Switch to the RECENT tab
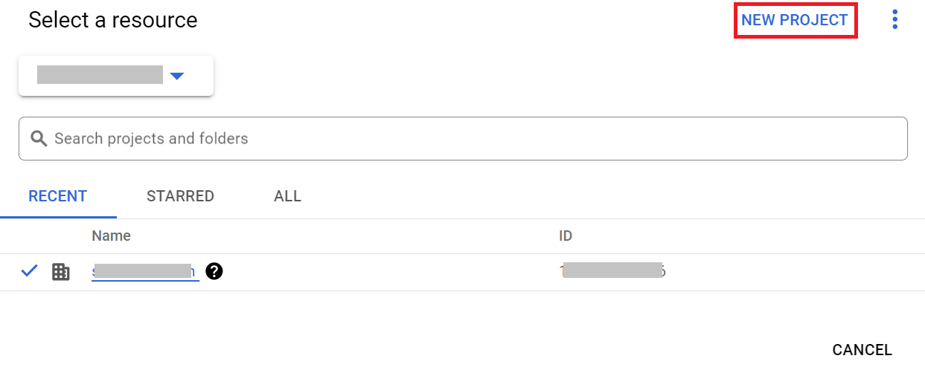Viewport: 925px width, 373px height. pyautogui.click(x=58, y=196)
